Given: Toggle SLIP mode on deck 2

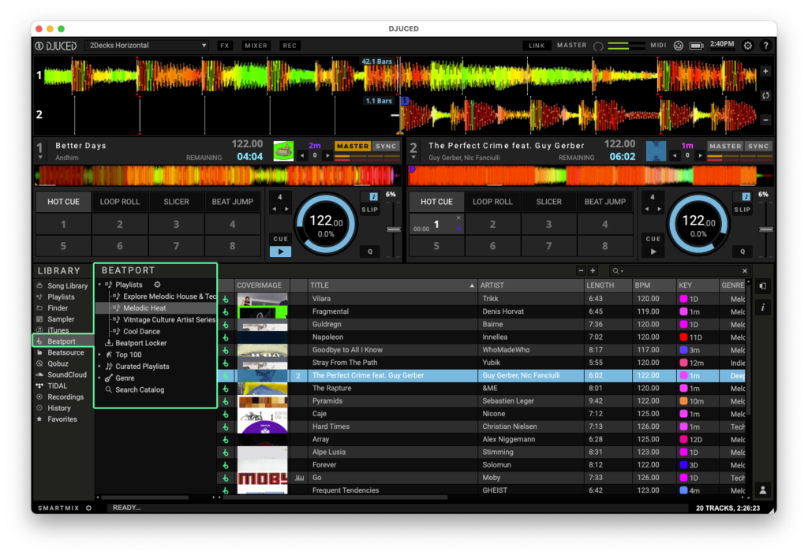Looking at the screenshot, I should click(743, 210).
